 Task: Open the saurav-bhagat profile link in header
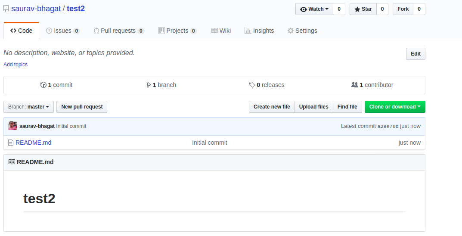coord(36,9)
